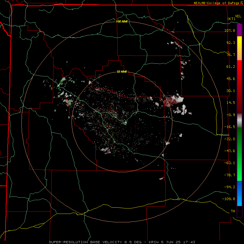Select the -78.7 value on velocity scale
The image size is (244, 244).
coord(230,175)
